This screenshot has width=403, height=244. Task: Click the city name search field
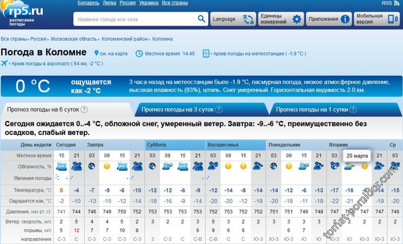(x=135, y=19)
